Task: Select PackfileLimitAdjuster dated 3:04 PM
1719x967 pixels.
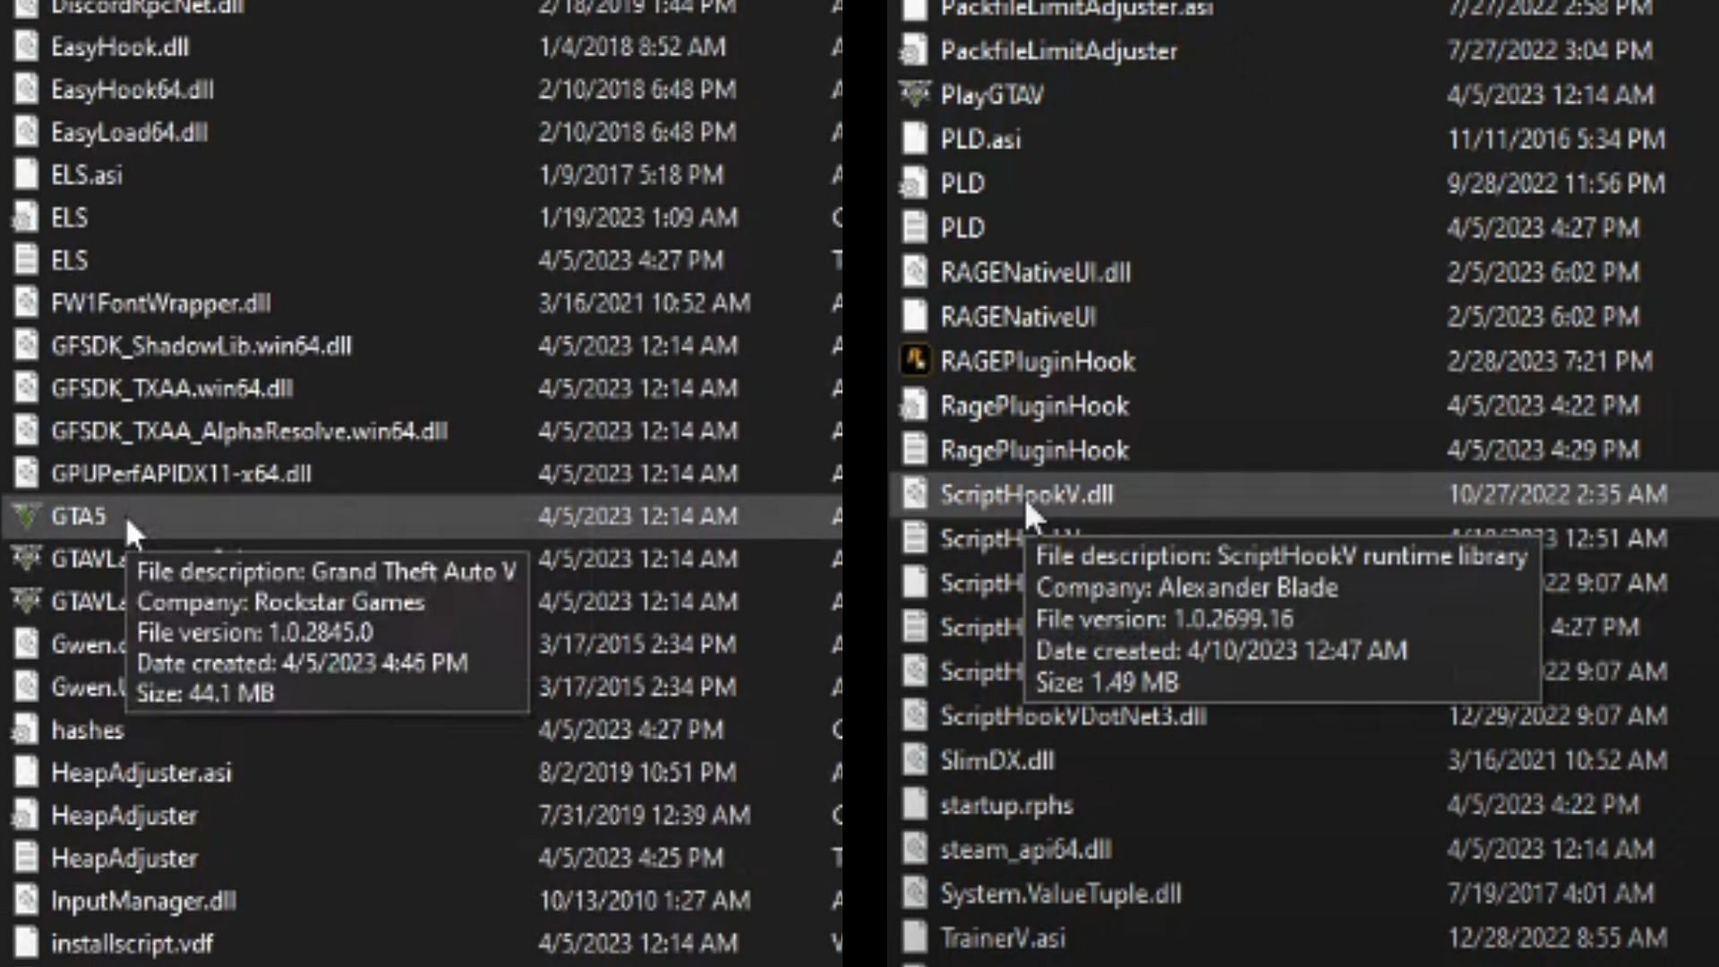Action: (1059, 50)
